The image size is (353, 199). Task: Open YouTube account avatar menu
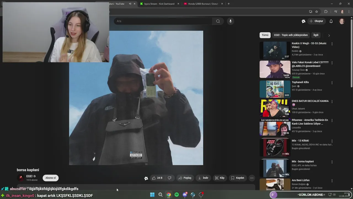(x=342, y=21)
